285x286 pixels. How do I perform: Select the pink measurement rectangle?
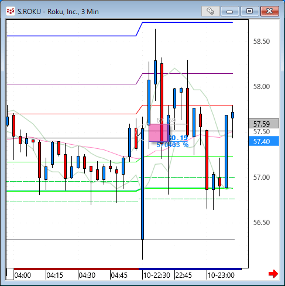point(159,133)
